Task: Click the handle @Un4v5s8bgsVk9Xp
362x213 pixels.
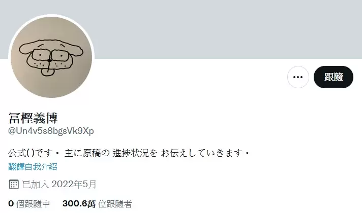Action: pyautogui.click(x=51, y=131)
